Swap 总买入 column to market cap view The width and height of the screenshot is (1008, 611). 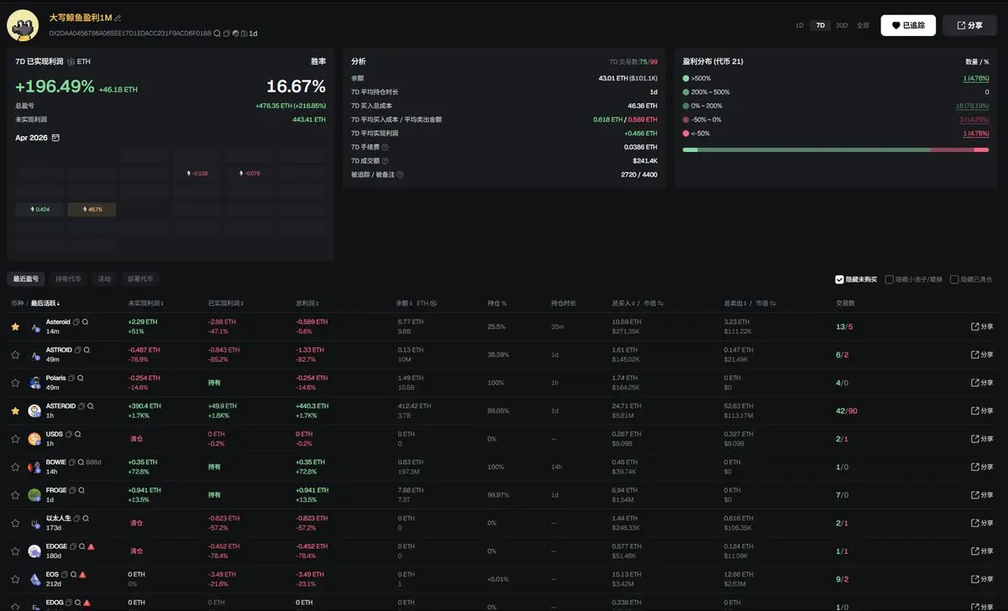(x=660, y=303)
